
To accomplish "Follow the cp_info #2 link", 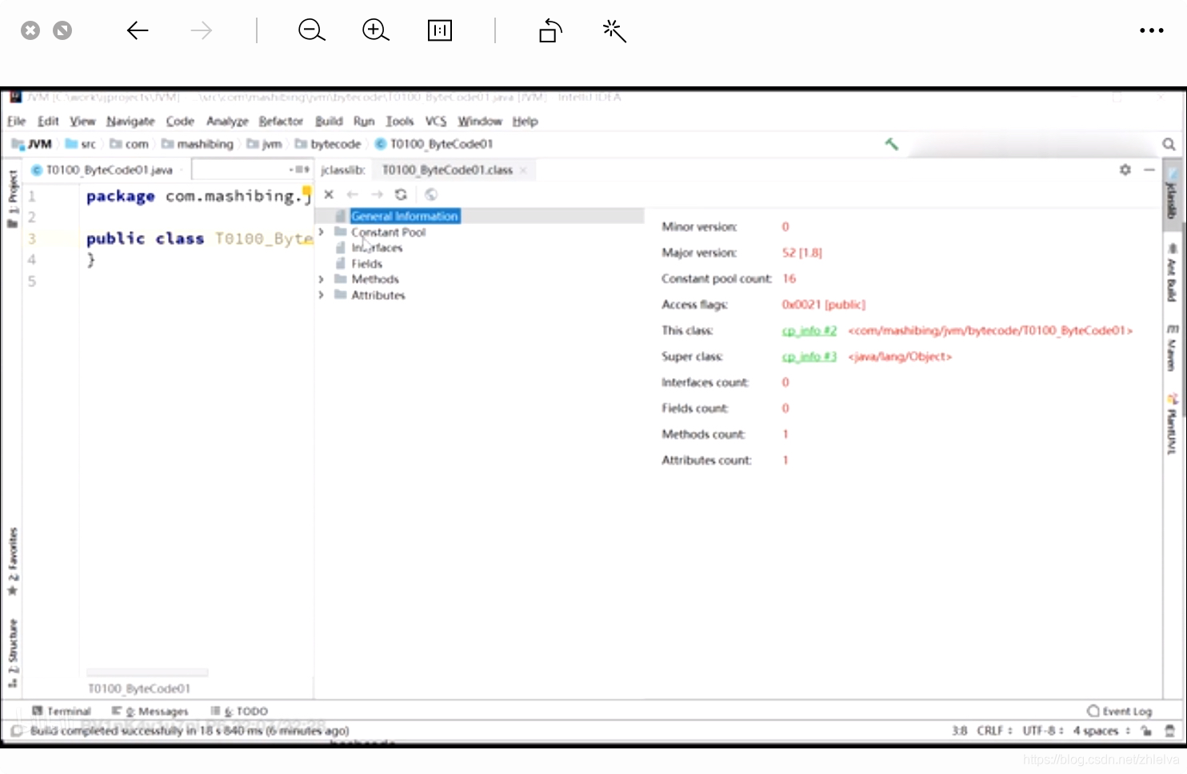I will tap(809, 330).
